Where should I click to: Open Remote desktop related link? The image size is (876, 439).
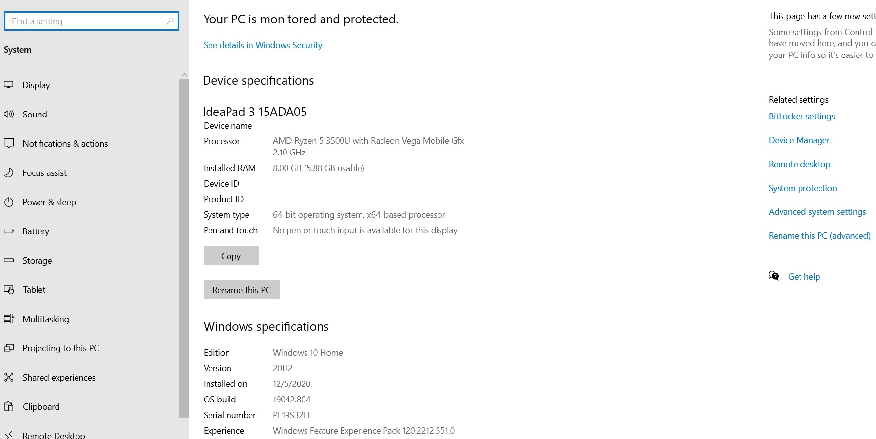(x=800, y=164)
